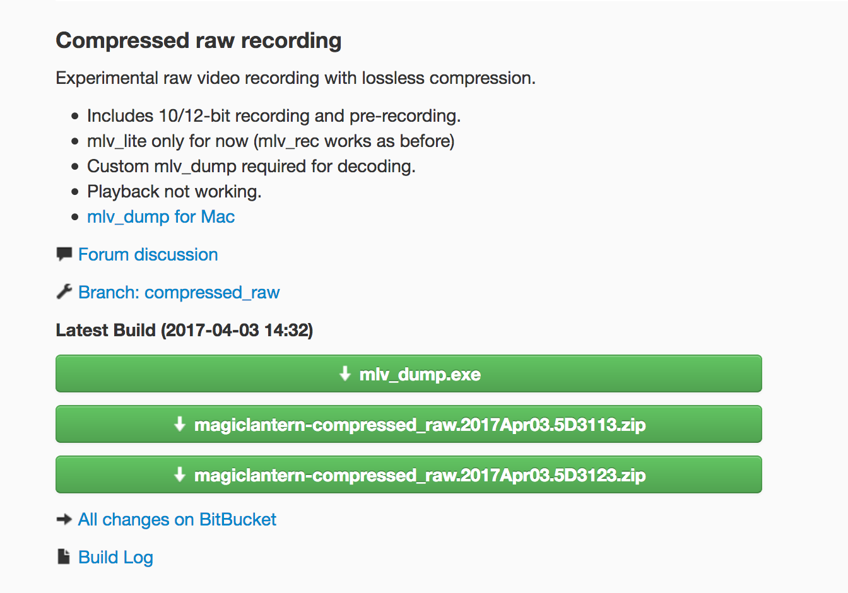The image size is (848, 593).
Task: Open the Branch: compressed_raw link
Action: (179, 293)
